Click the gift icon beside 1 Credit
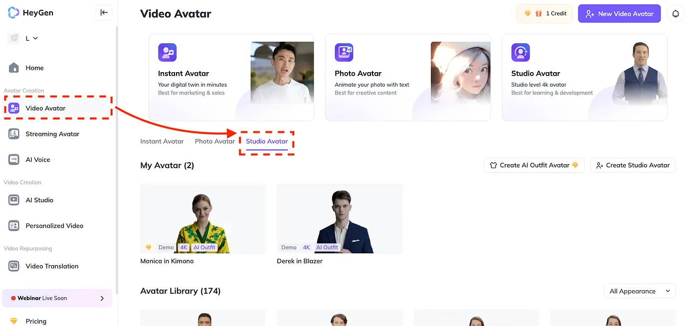Screen dimensions: 698x326 (x=538, y=13)
